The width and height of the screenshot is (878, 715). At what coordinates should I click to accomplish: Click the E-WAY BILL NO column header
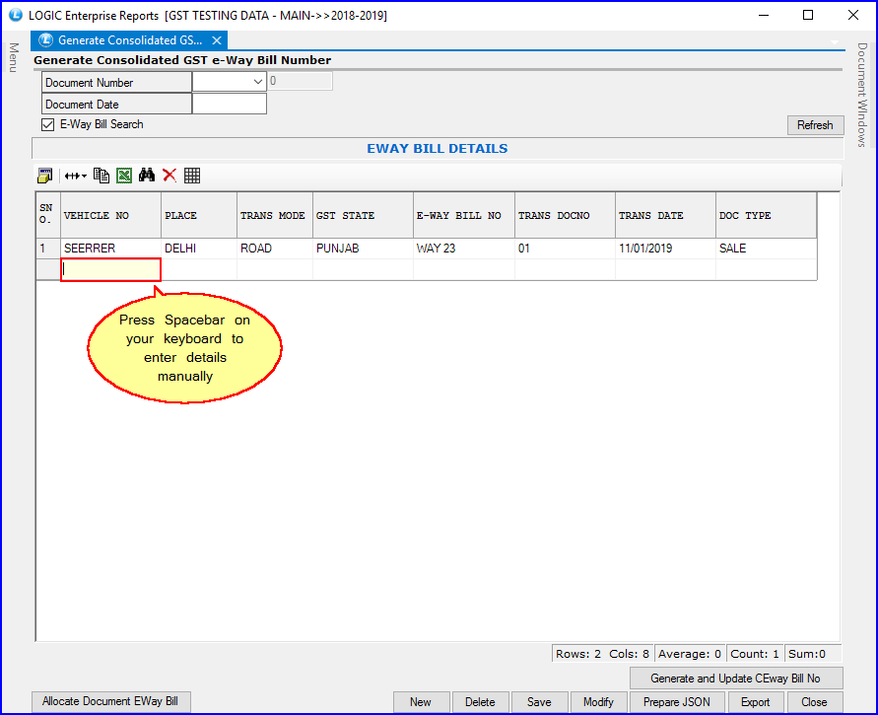[464, 215]
